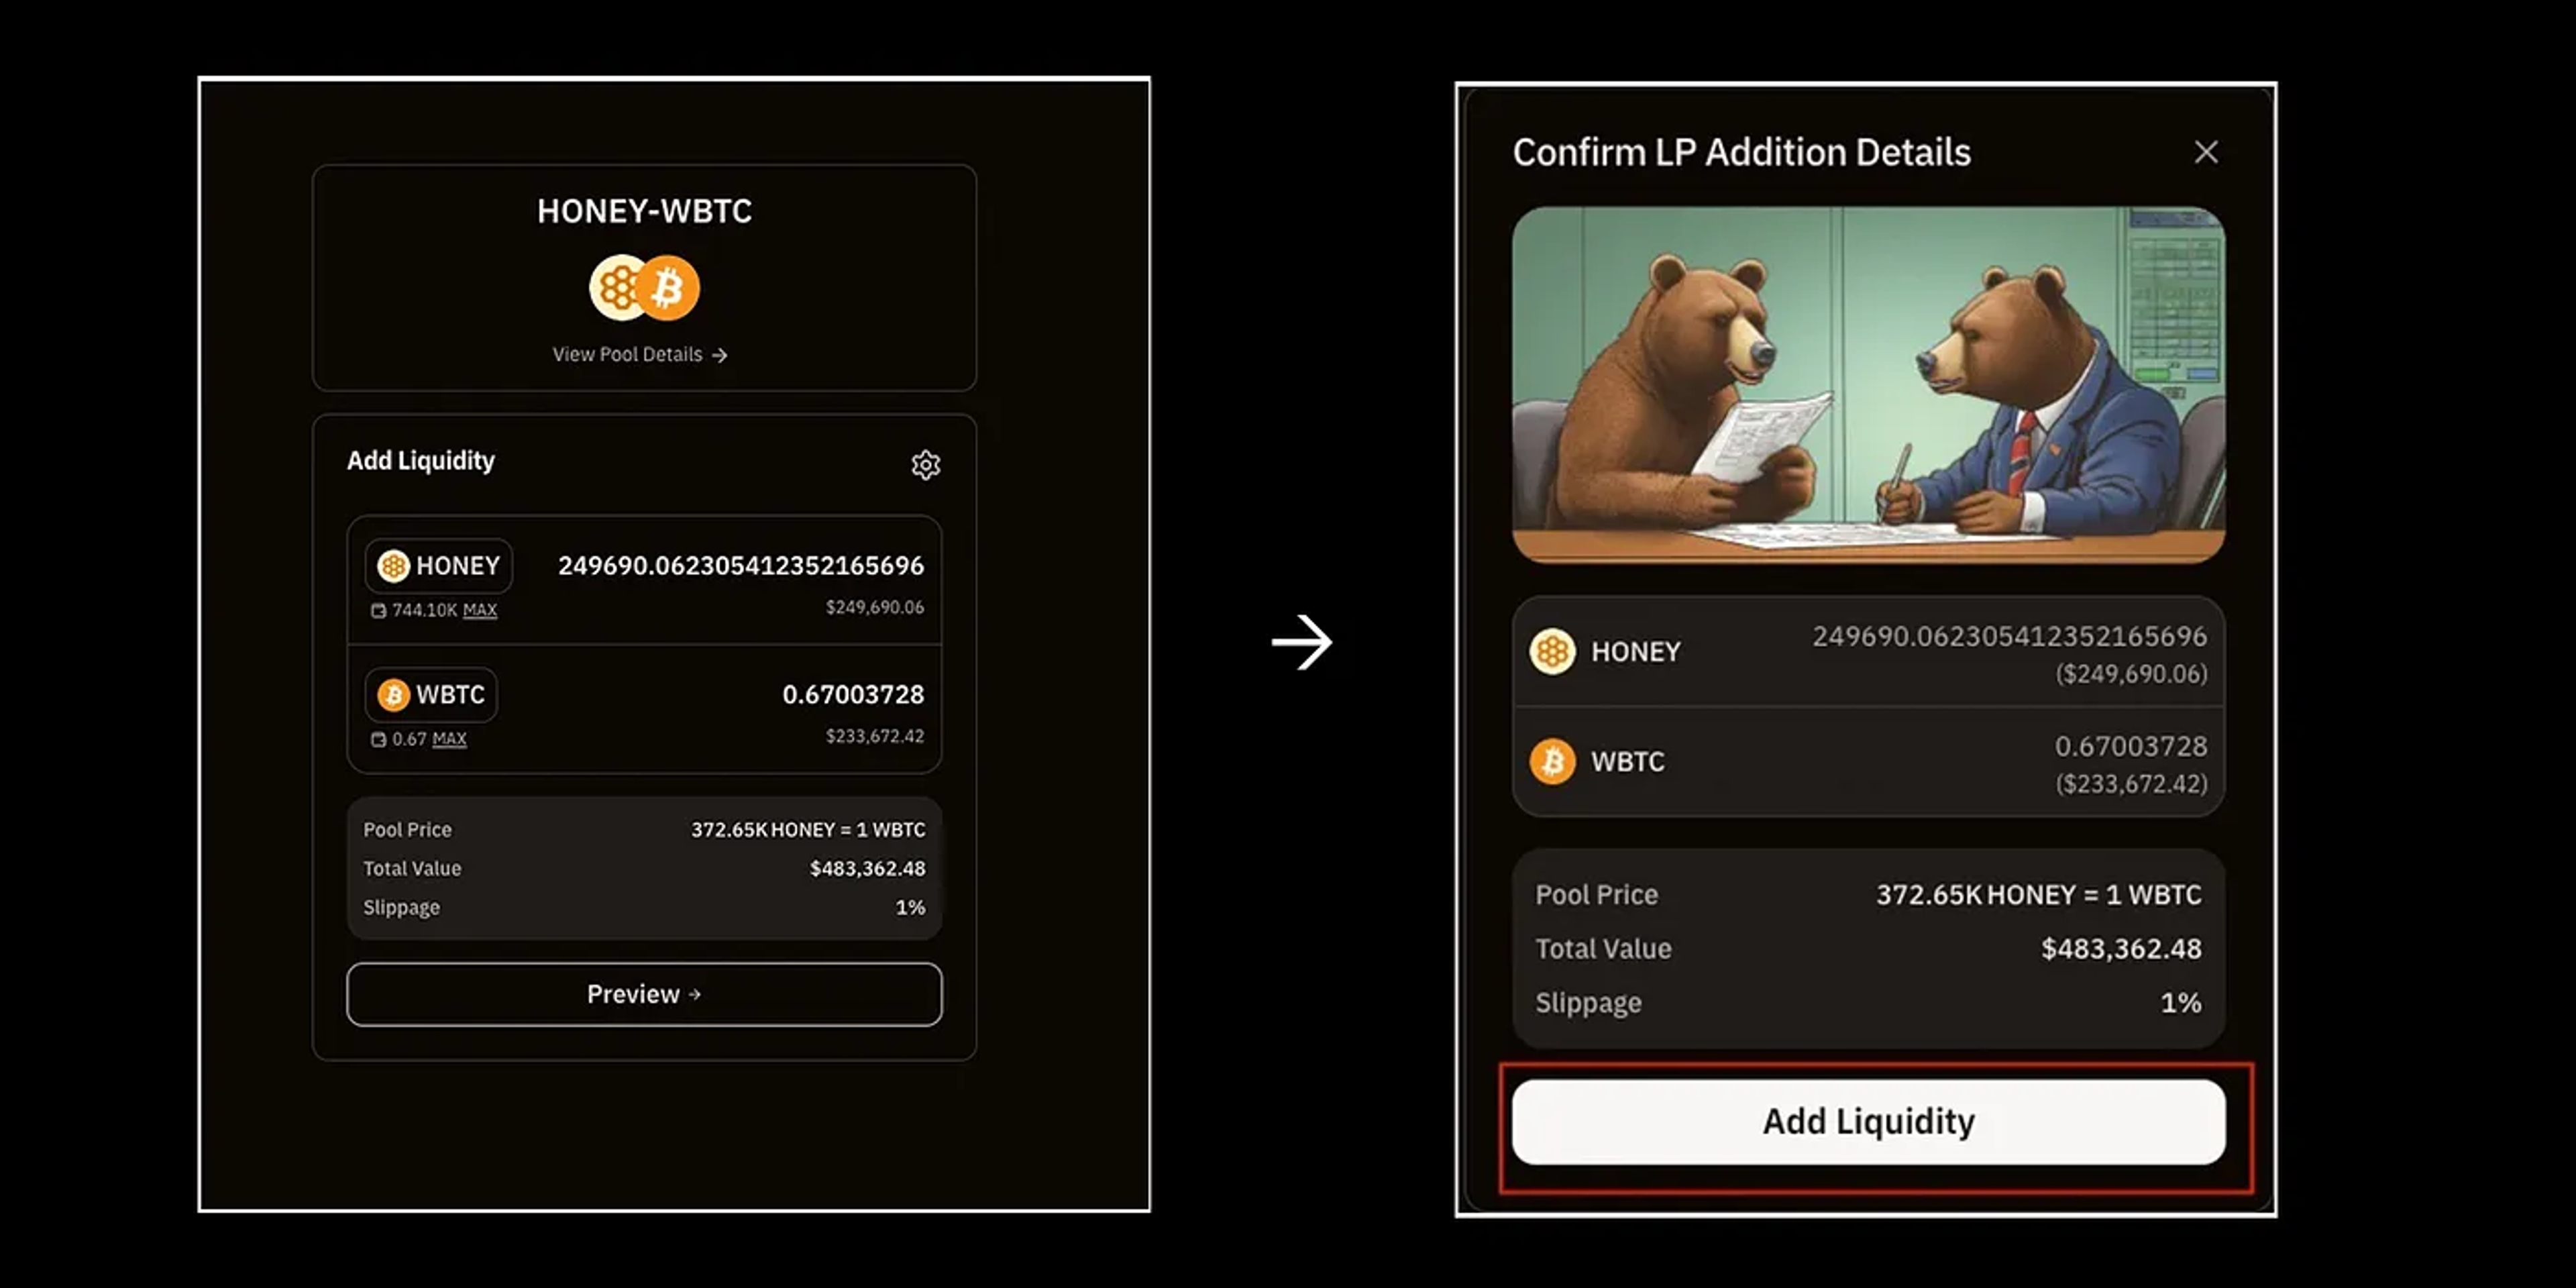
Task: Click the WBTC amount 0.67003728 field
Action: point(853,695)
